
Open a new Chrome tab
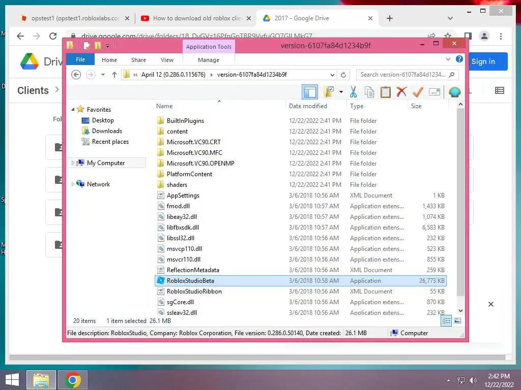coord(390,19)
